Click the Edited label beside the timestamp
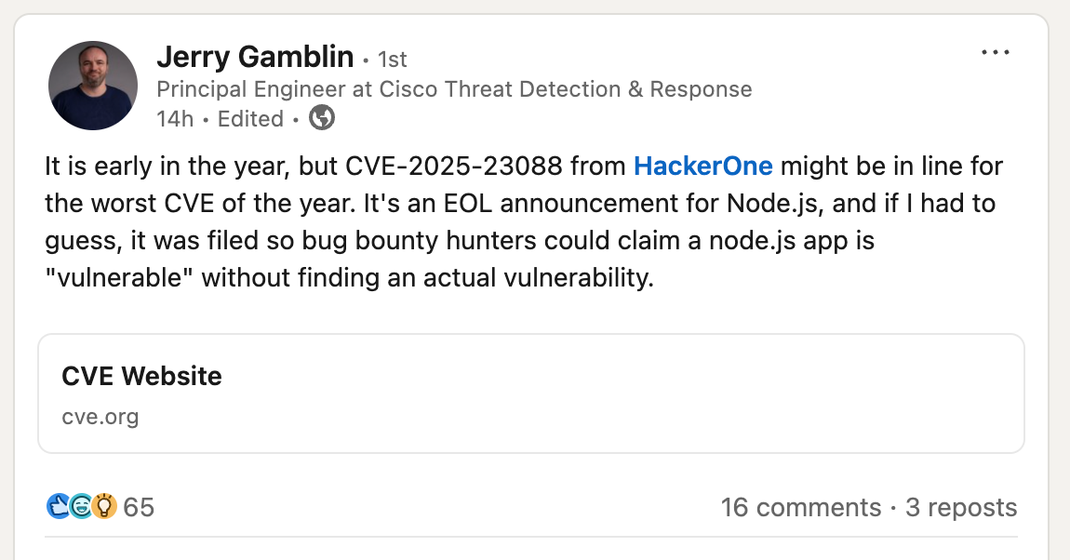Screen dimensions: 1070x560 [250, 119]
